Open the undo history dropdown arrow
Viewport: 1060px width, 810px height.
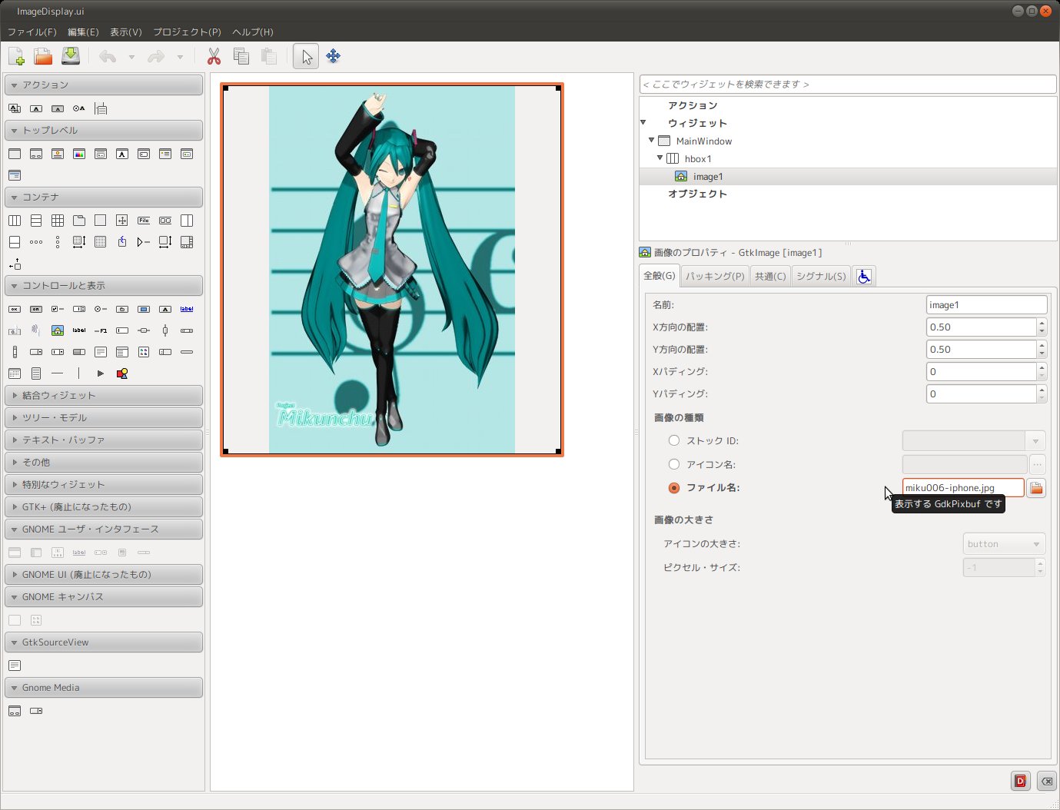tap(131, 57)
